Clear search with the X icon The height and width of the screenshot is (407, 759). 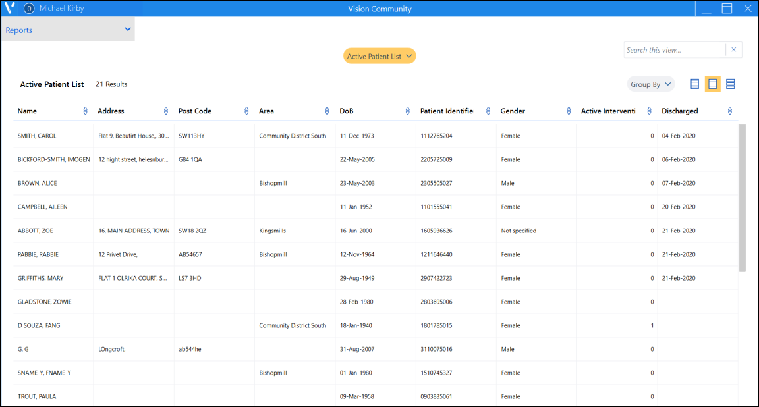[734, 50]
